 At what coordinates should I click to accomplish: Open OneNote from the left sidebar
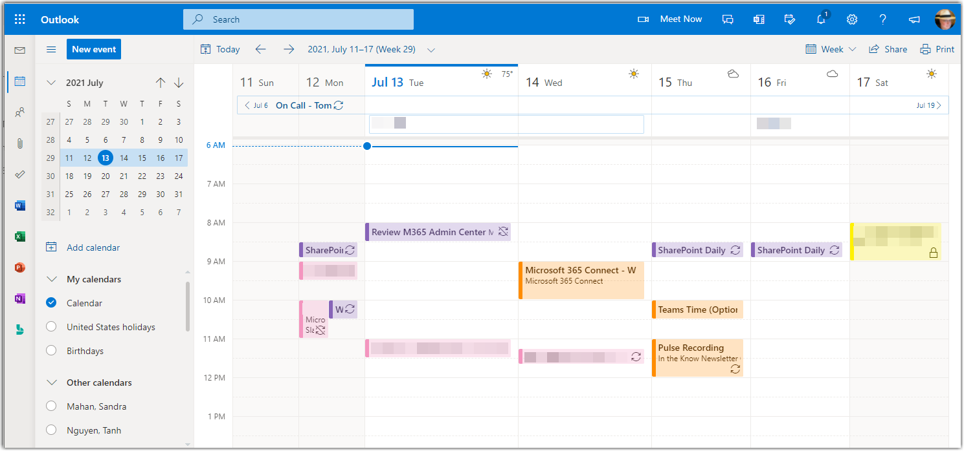pyautogui.click(x=19, y=298)
